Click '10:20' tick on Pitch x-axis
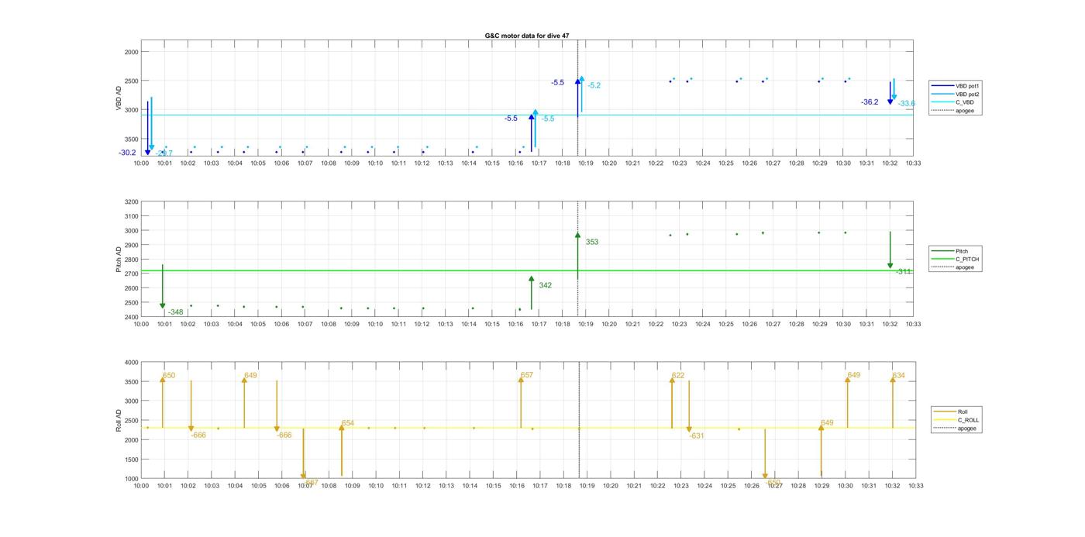The width and height of the screenshot is (1085, 537). [609, 324]
